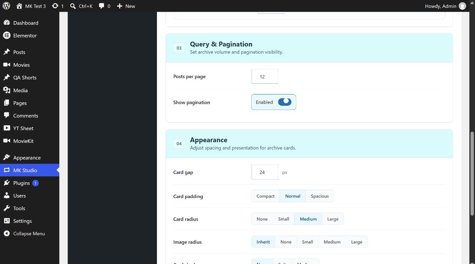Select Compact card padding
Viewport: 475px width, 264px height.
point(265,196)
